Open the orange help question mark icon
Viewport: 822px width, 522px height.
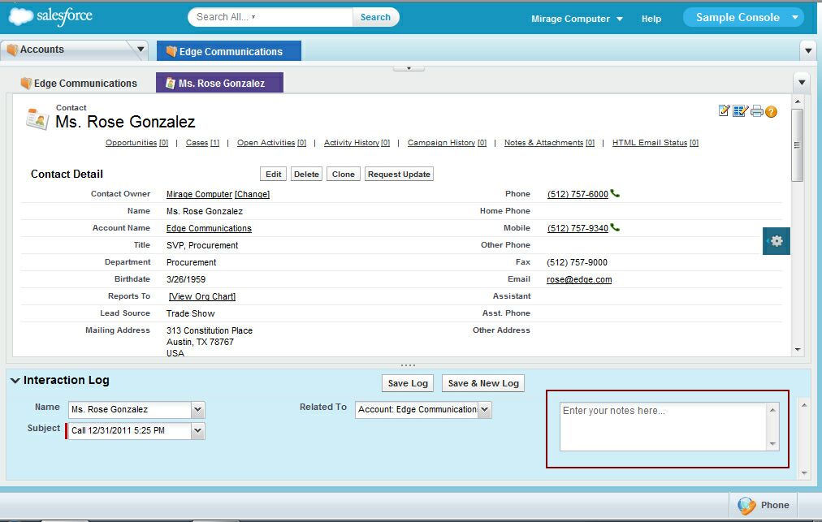pos(771,111)
